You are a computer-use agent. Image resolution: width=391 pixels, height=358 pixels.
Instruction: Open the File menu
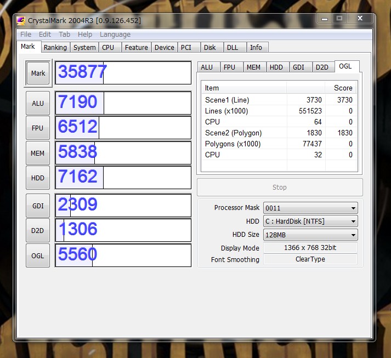(x=26, y=35)
